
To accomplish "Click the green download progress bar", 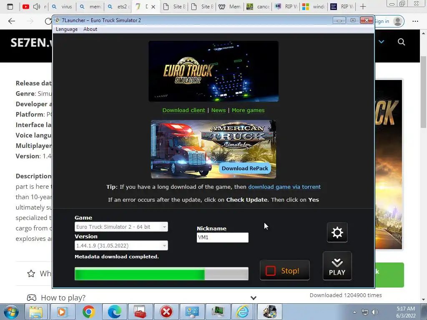I will click(x=161, y=274).
